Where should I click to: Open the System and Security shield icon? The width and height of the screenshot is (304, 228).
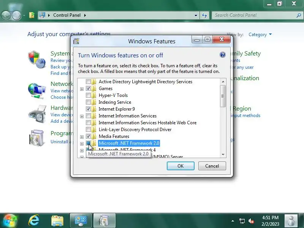click(37, 60)
